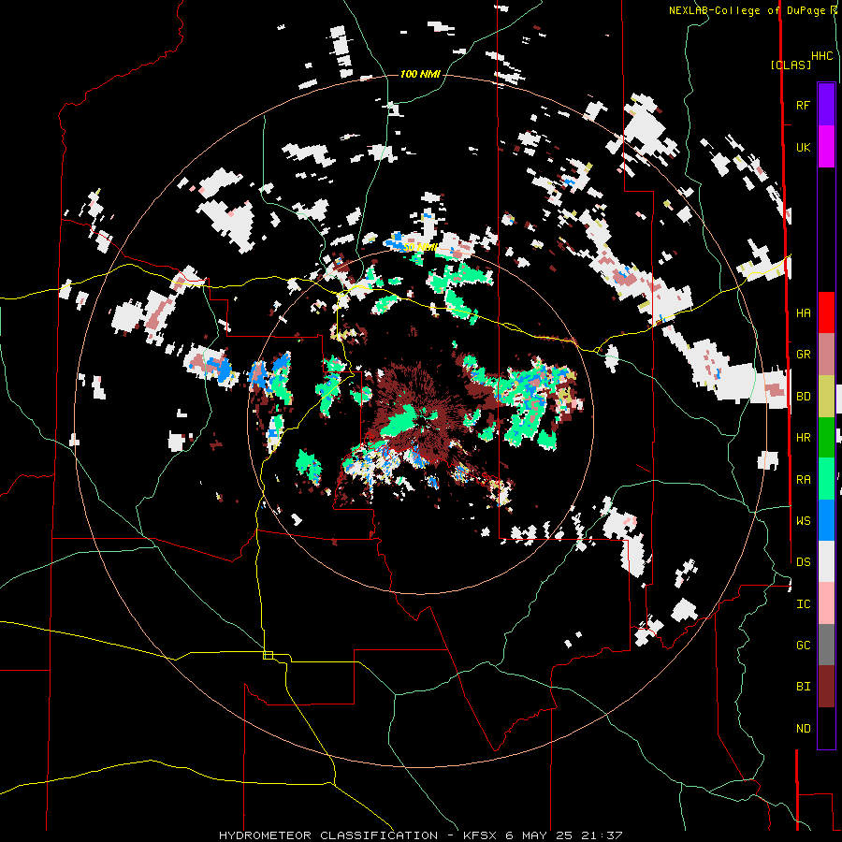Click the UK magenta legend swatch
842x842 pixels.
pyautogui.click(x=826, y=147)
